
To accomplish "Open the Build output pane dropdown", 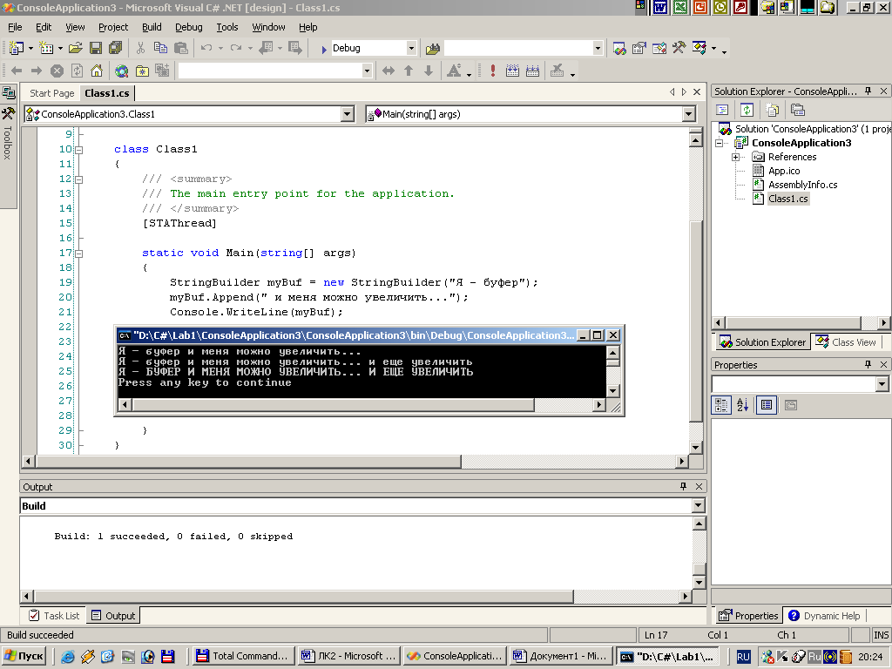I will (x=698, y=506).
